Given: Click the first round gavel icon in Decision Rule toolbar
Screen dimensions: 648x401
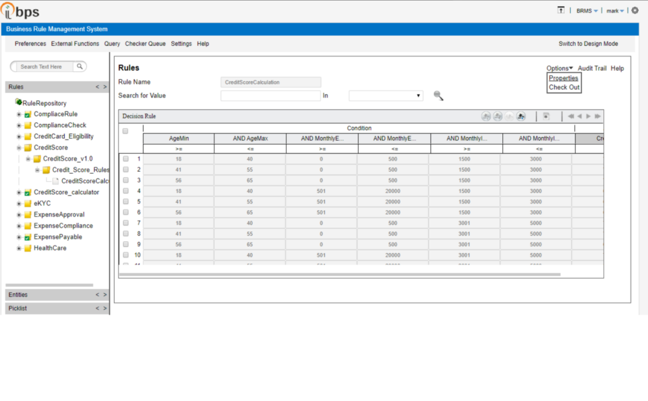Looking at the screenshot, I should pyautogui.click(x=486, y=117).
